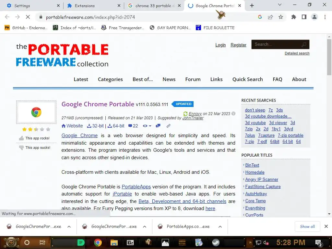Viewport: 332px width, 249px height.
Task: Click recent search 7-zip portable
Action: point(290,135)
